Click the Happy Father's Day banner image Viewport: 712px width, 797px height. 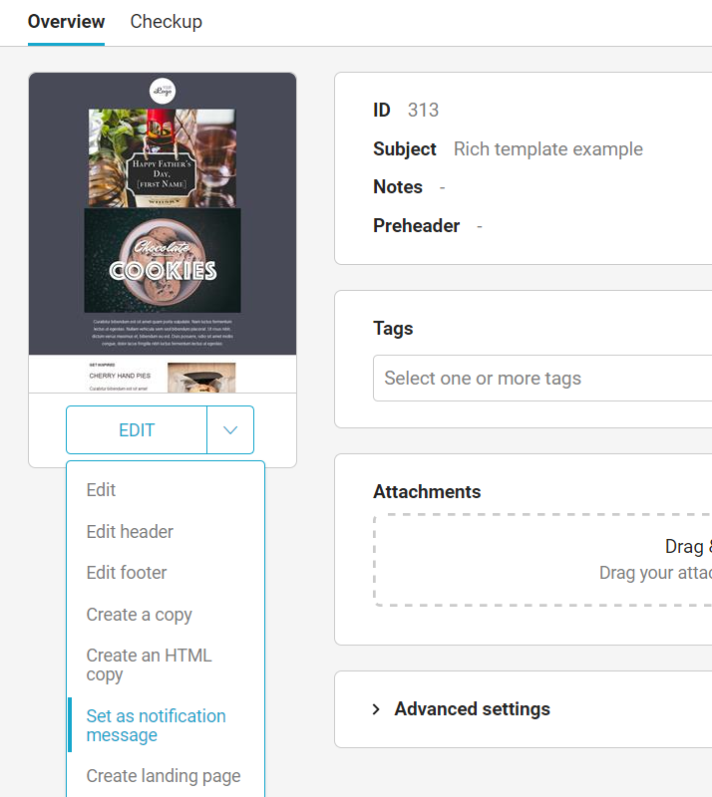[x=163, y=157]
